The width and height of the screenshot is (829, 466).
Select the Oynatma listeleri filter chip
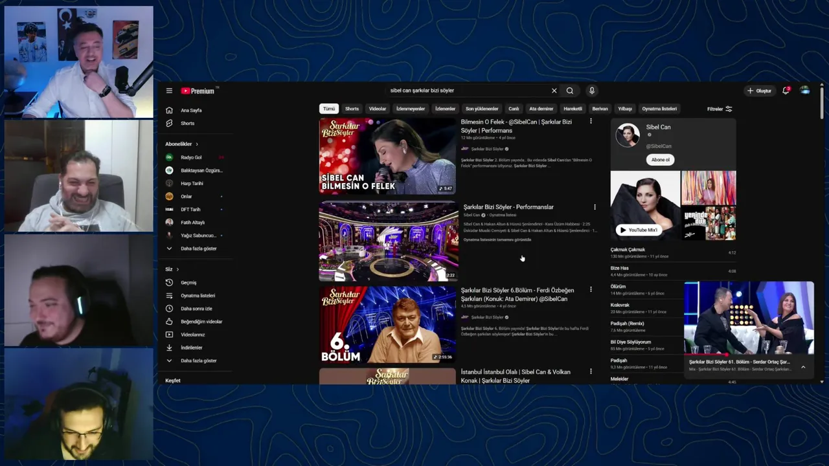[659, 109]
